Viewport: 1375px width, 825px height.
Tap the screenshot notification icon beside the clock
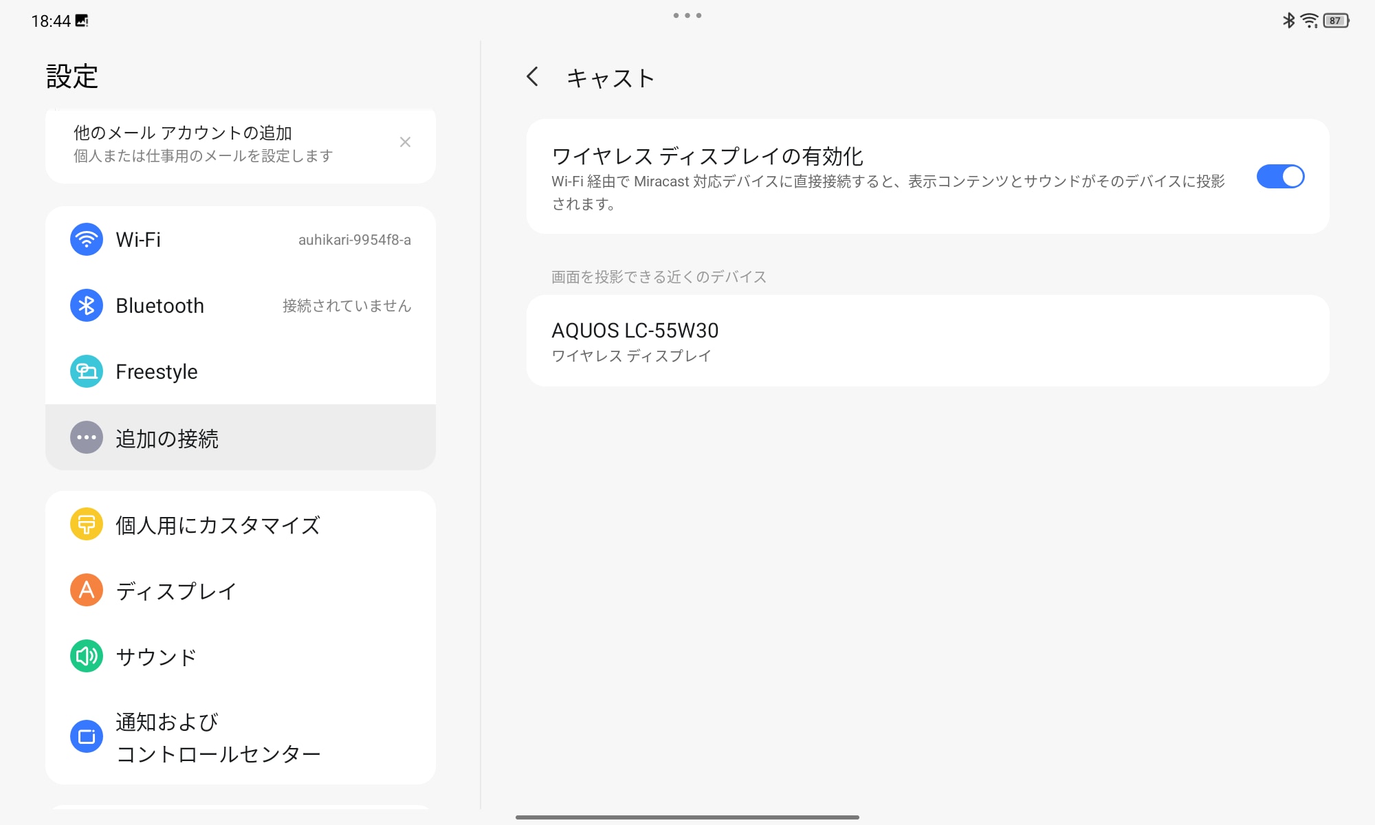(82, 21)
